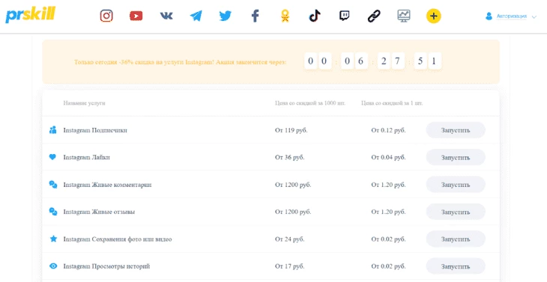Click price От 17 руб.
This screenshot has height=282, width=547.
pyautogui.click(x=289, y=266)
